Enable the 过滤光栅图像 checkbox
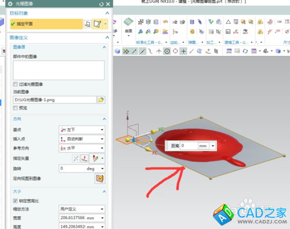The image size is (290, 229). pyautogui.click(x=15, y=84)
